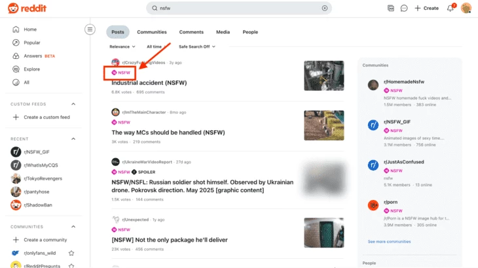478x268 pixels.
Task: Open r/WhatIsMyCQS from Recent
Action: point(41,165)
